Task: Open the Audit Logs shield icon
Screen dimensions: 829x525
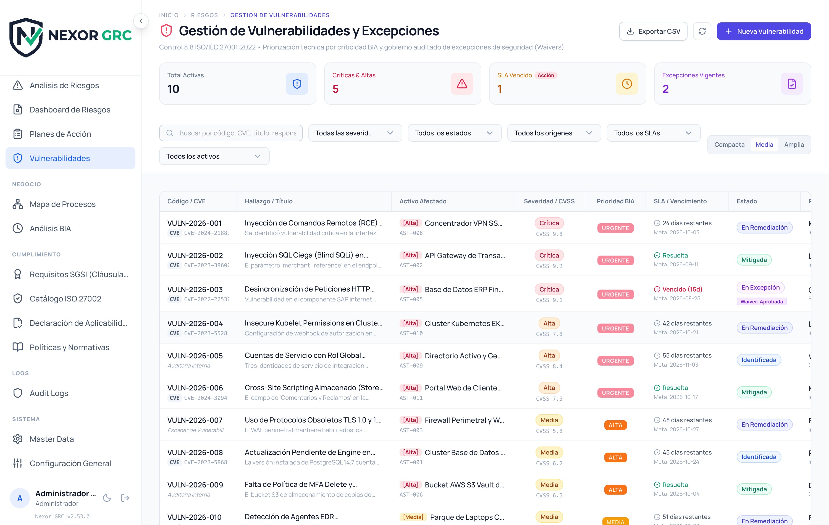Action: click(18, 393)
